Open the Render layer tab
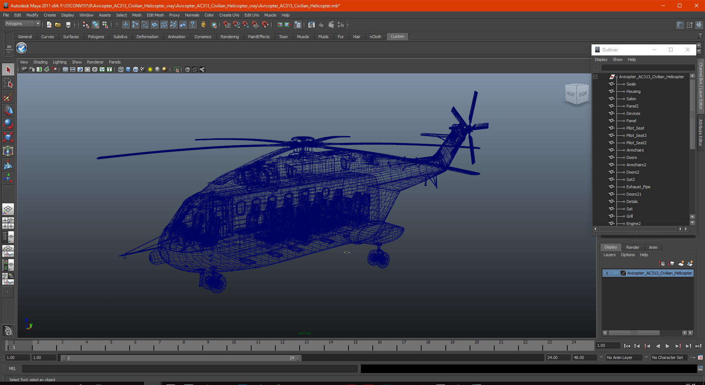The width and height of the screenshot is (705, 385). tap(633, 247)
